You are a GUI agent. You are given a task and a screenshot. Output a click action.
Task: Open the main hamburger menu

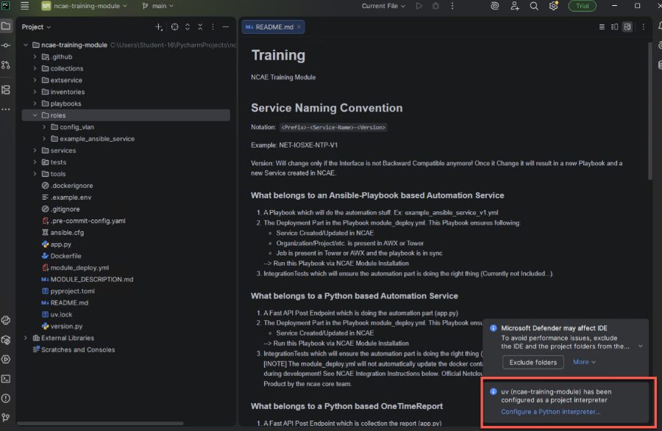coord(24,6)
